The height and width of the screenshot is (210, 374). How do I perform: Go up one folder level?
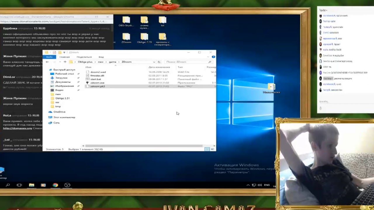click(65, 62)
